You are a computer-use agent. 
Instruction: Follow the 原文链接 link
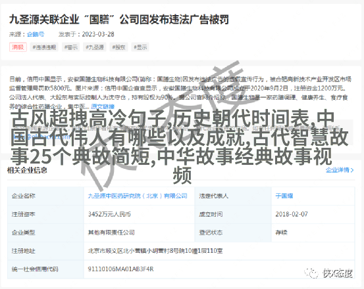pos(103,106)
